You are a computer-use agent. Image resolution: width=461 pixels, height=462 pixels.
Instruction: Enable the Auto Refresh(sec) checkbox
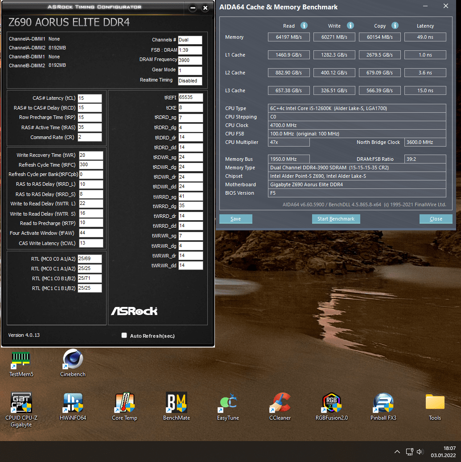124,335
